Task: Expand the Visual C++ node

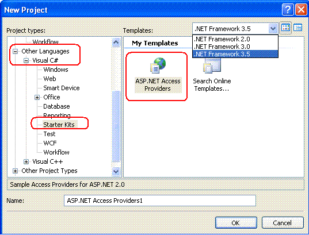Action: point(26,162)
